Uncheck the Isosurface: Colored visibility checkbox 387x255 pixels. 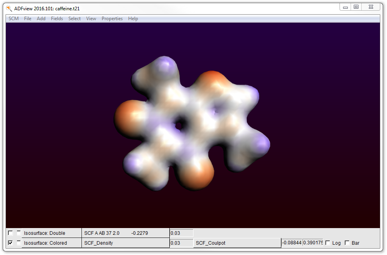pos(10,243)
